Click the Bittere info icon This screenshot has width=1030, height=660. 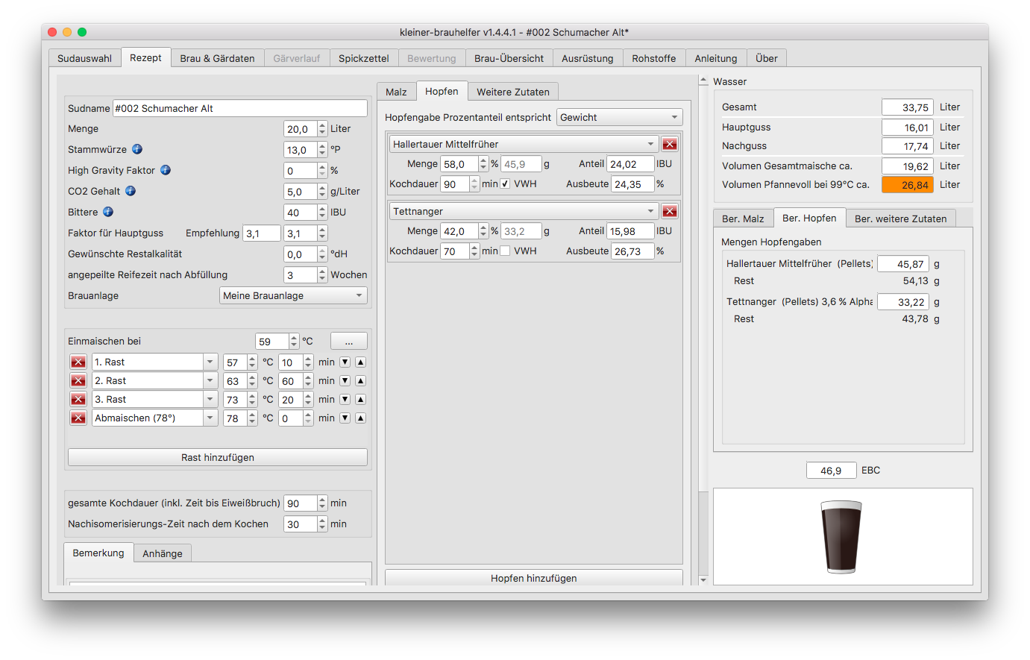(108, 212)
